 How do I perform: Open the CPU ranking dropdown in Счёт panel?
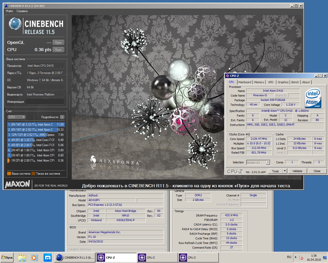tap(16, 117)
